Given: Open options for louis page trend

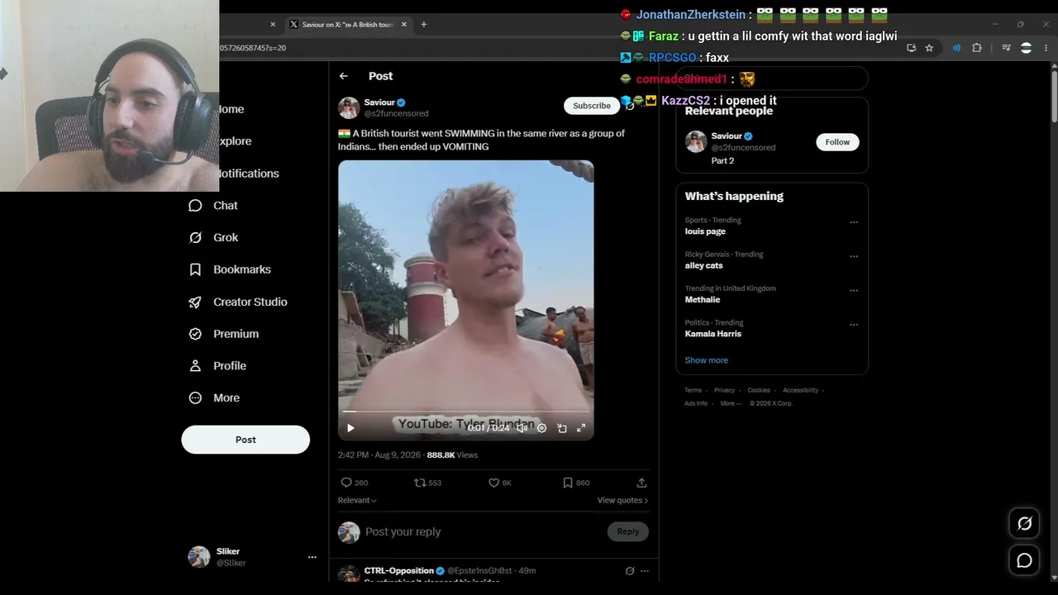Looking at the screenshot, I should (854, 222).
